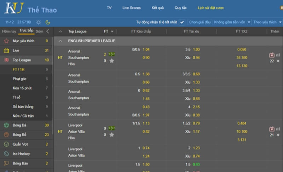Viewport: 283px width, 172px height.
Task: Open pitch view icon for Arsenal match
Action: click(112, 54)
